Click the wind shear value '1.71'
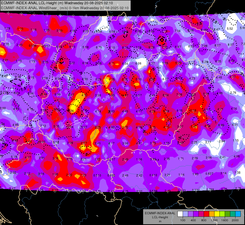The image size is (245, 225). tap(181, 159)
